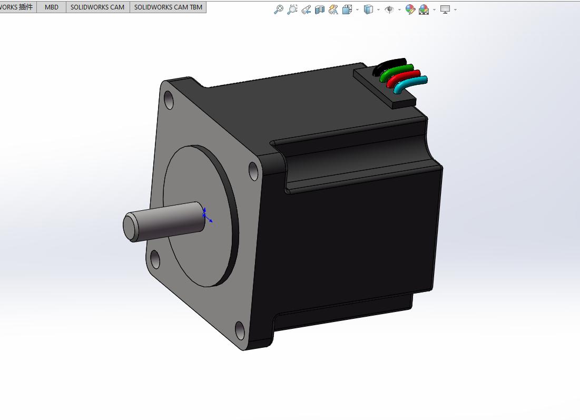The image size is (580, 420).
Task: Toggle Hide/Show Items eye icon
Action: coord(389,9)
